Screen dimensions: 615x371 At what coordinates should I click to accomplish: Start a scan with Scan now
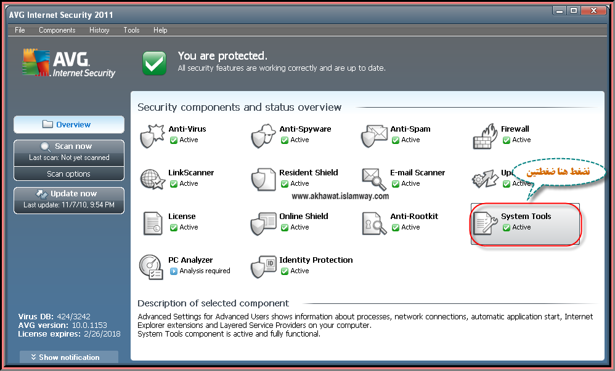click(x=69, y=151)
